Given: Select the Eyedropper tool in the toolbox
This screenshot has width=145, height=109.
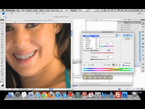Looking at the screenshot, I should [x=2, y=36].
